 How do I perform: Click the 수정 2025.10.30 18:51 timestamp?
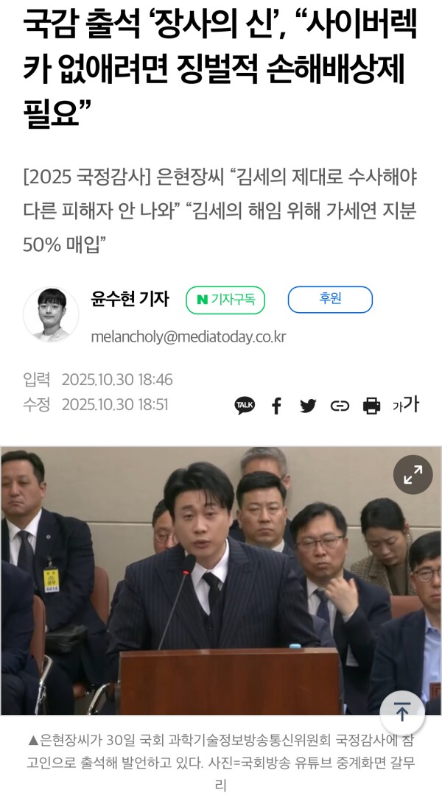click(x=96, y=405)
